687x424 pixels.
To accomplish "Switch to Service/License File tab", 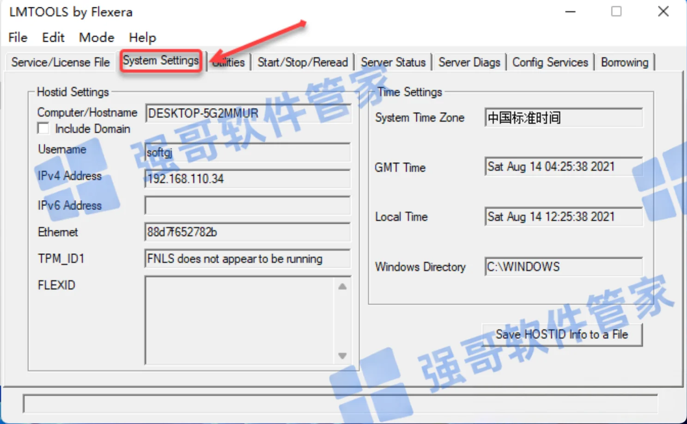I will (x=61, y=62).
